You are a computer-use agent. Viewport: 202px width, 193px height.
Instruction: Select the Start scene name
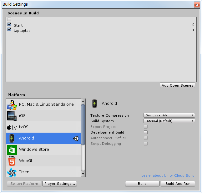[x=18, y=25]
